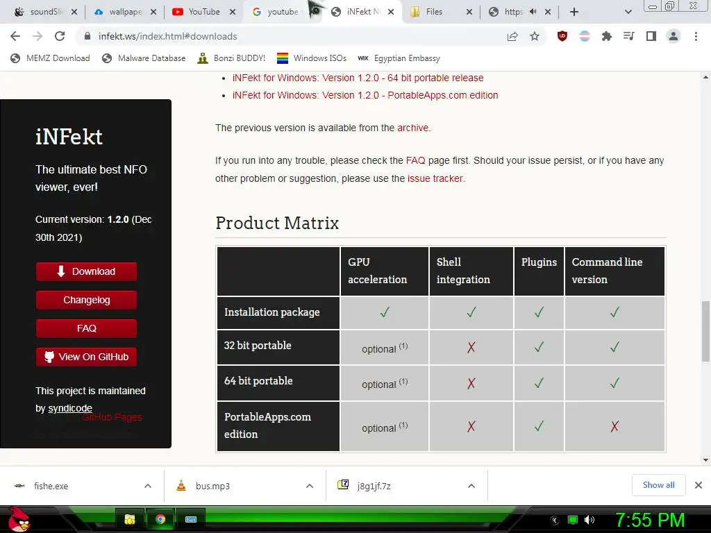Screen dimensions: 711x533
Task: Open the system tray volume icon
Action: point(589,520)
